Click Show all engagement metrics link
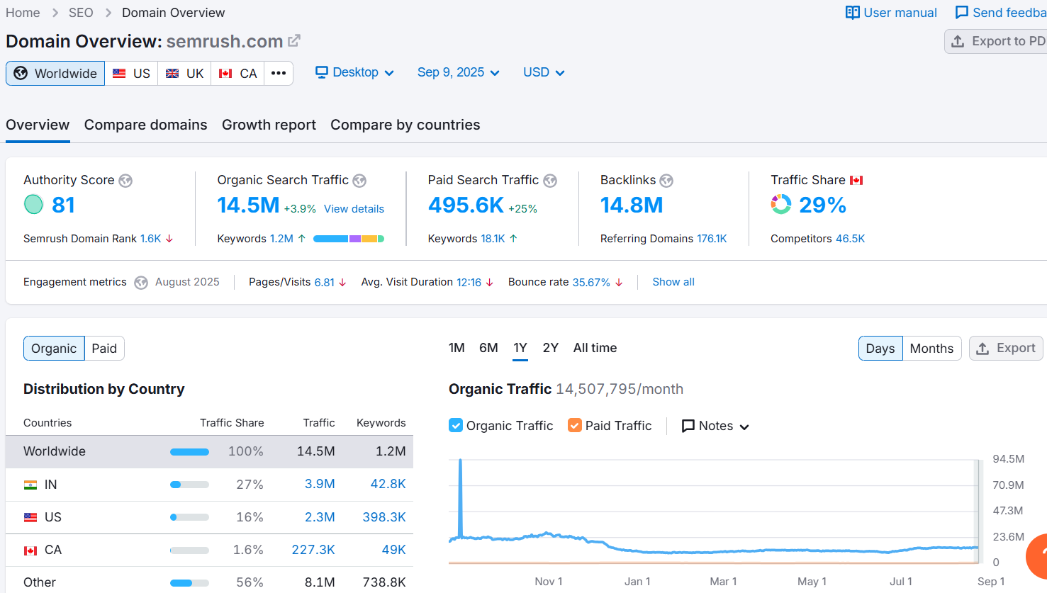The height and width of the screenshot is (593, 1047). pos(673,282)
